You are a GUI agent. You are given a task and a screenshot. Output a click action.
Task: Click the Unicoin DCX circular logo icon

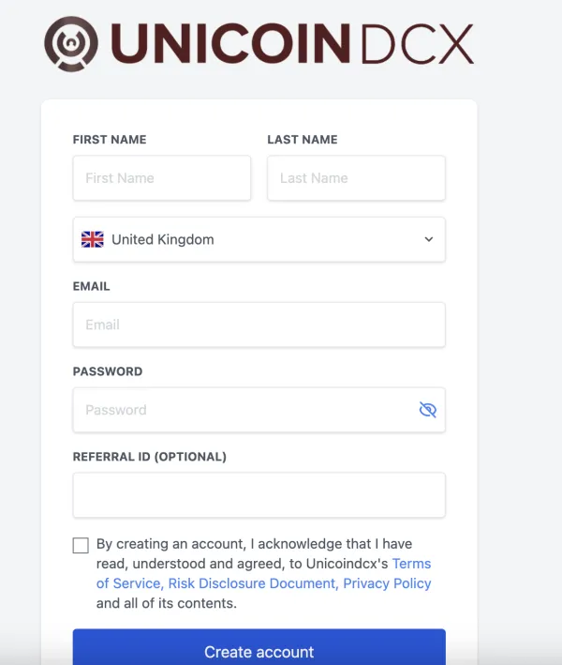click(70, 43)
